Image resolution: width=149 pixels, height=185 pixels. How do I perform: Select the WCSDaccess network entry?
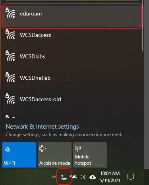72,35
